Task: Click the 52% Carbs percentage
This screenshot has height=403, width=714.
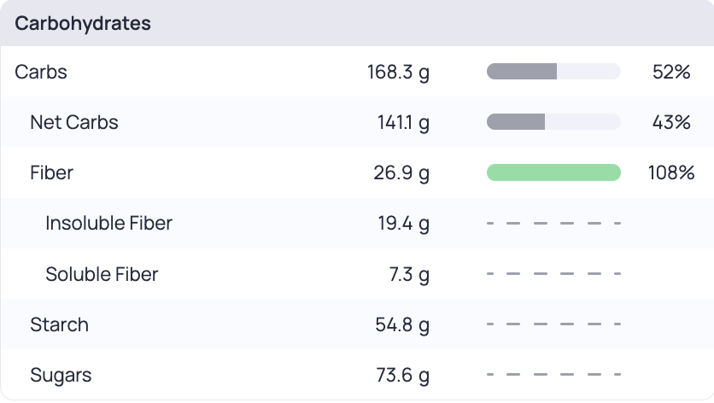Action: (x=671, y=72)
